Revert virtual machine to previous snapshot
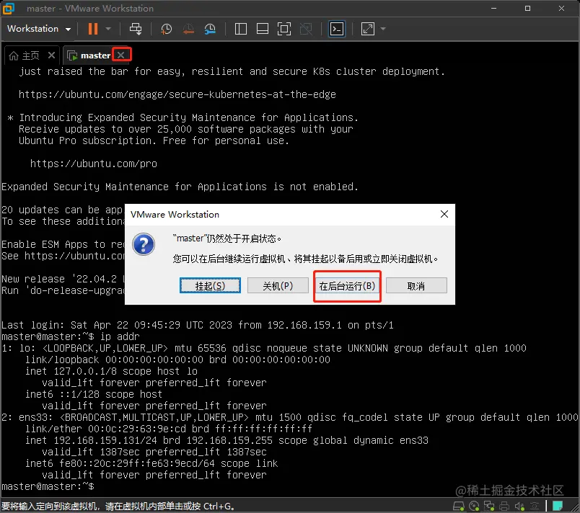 point(188,29)
